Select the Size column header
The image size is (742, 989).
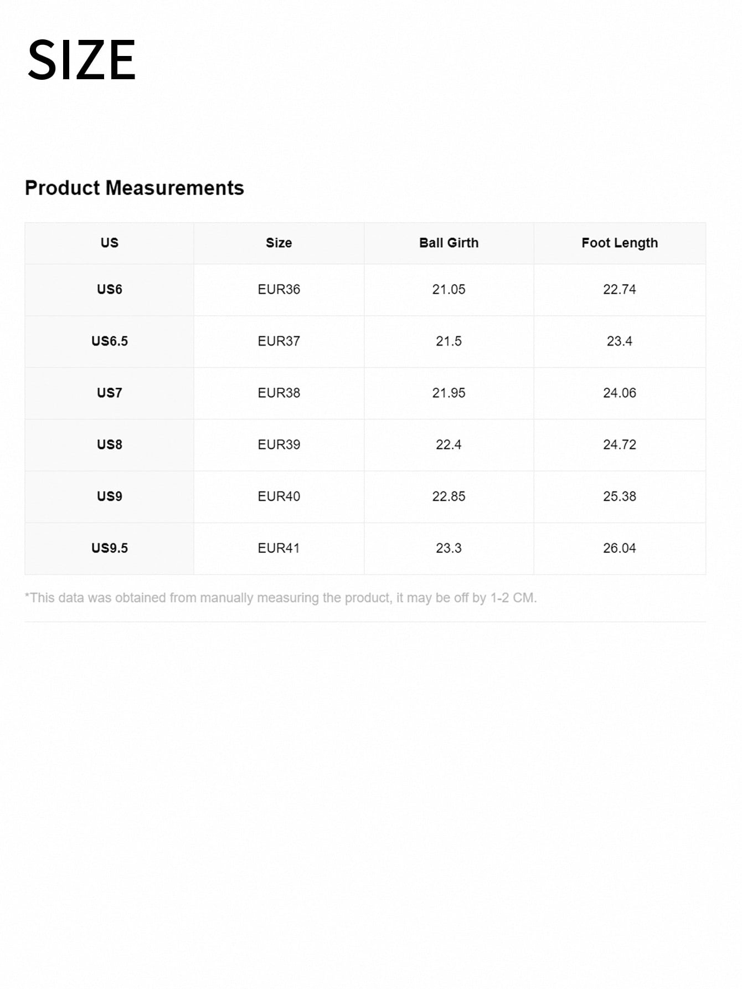click(x=279, y=243)
